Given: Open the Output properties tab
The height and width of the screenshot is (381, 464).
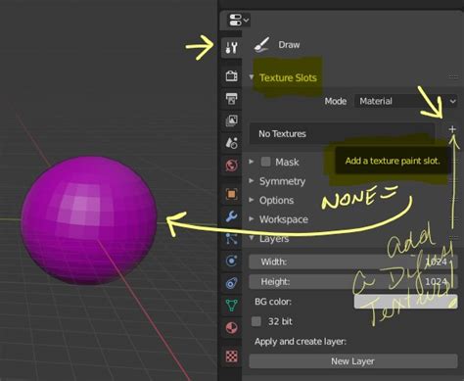Looking at the screenshot, I should (231, 98).
